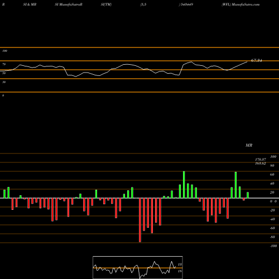The image size is (279, 279).
Task: Click the SI & MR header label
Action: coord(30,4)
